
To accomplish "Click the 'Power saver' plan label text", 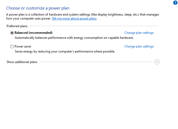I will [23, 46].
